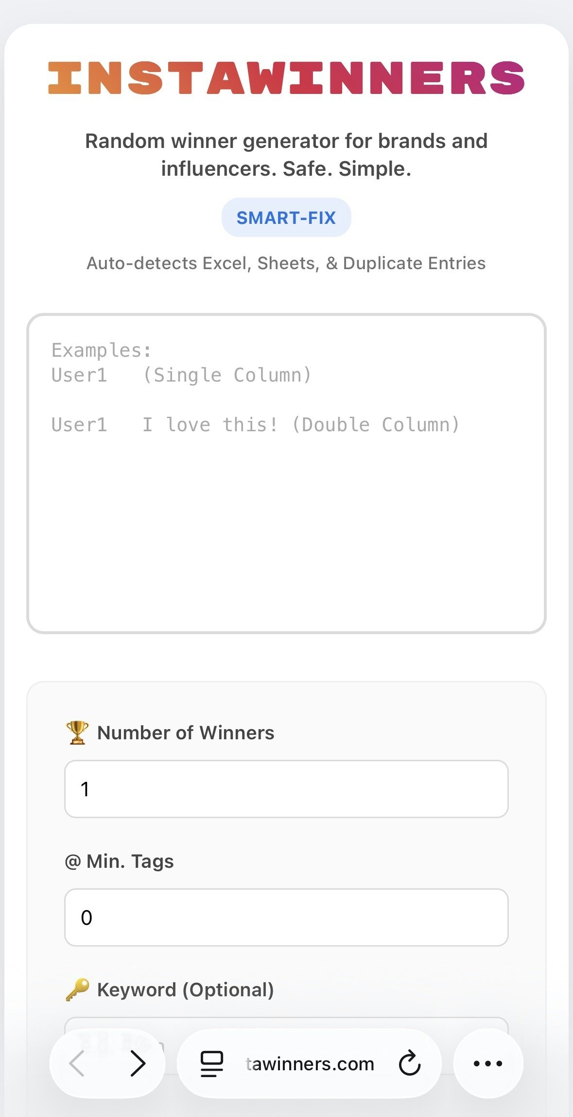Tap the reader view icon in address bar
The image size is (573, 1117).
pyautogui.click(x=211, y=1063)
